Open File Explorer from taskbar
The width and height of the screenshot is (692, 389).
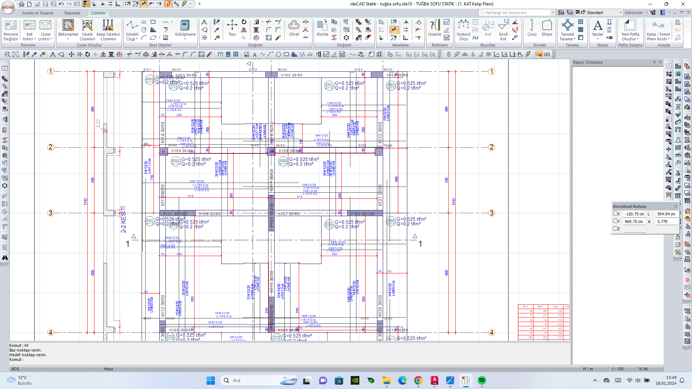point(387,380)
